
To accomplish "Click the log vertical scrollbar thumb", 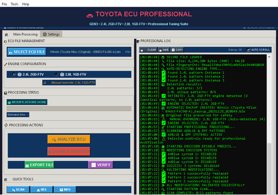I will pos(269,168).
